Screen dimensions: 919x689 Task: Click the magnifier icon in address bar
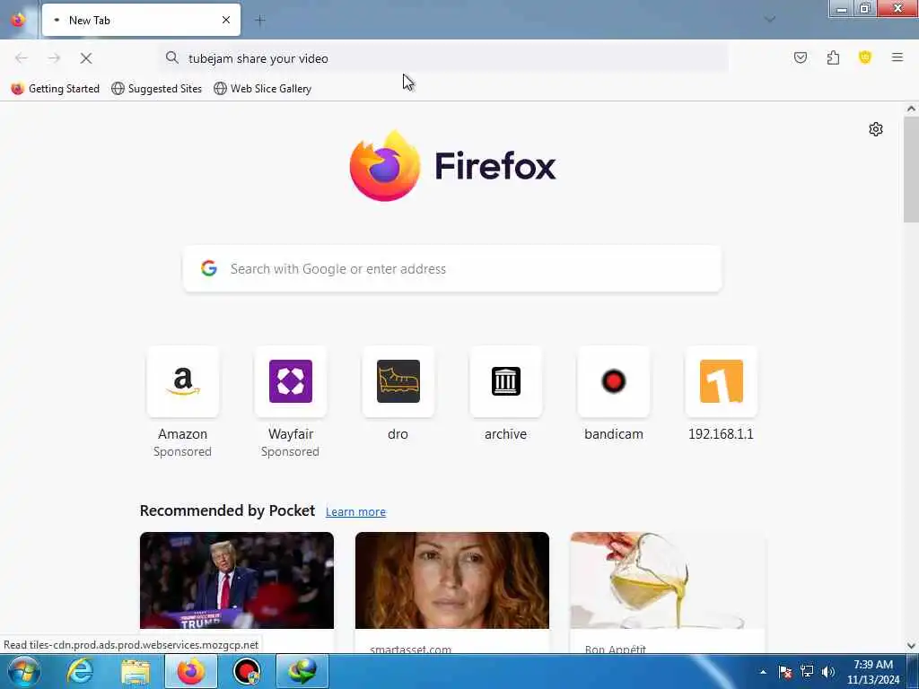(x=171, y=57)
